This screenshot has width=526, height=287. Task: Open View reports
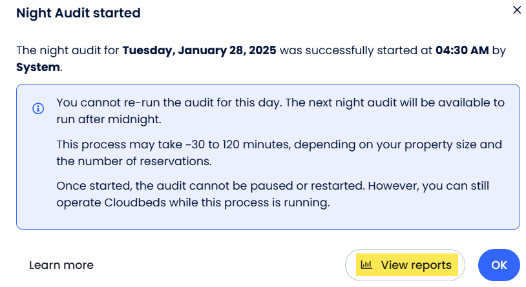click(406, 265)
